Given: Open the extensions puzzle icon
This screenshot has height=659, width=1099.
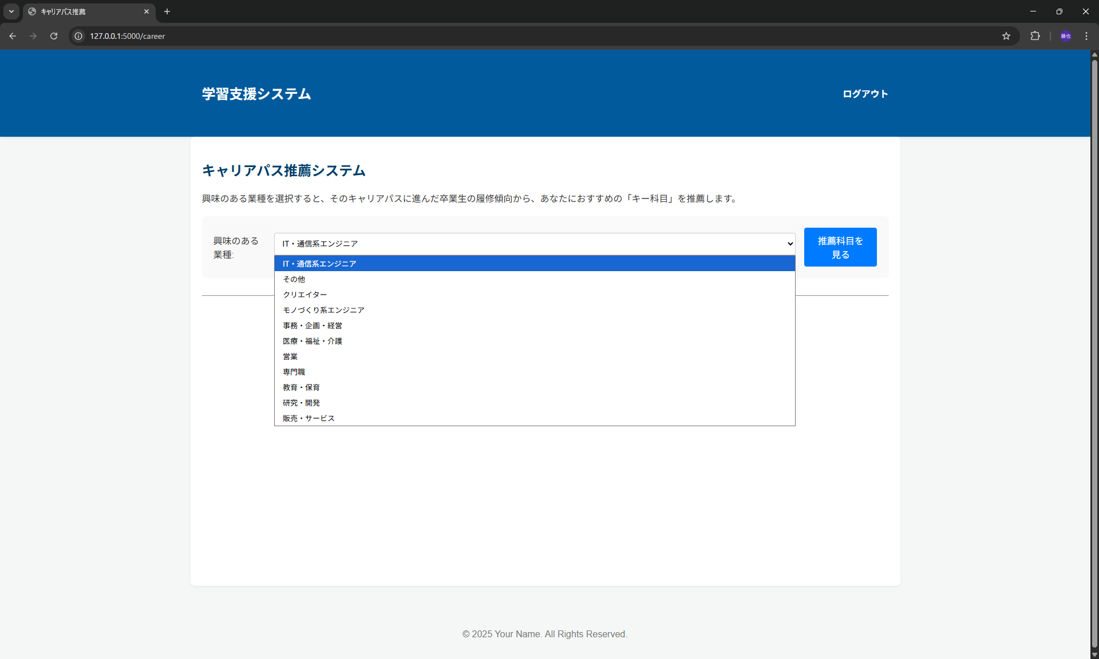Looking at the screenshot, I should tap(1035, 36).
